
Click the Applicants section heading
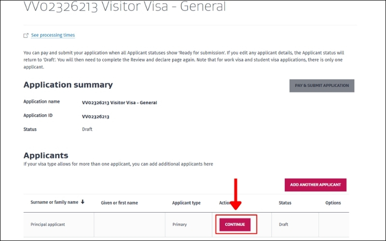tap(46, 156)
